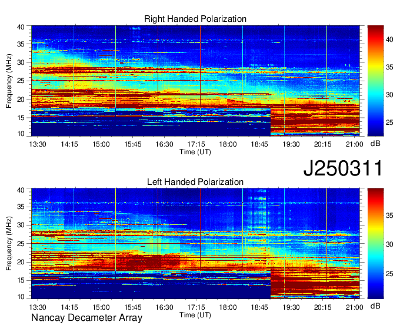Click the 'Frequency (MHz)' label of the upper plot
400x325 pixels.
(x=9, y=81)
